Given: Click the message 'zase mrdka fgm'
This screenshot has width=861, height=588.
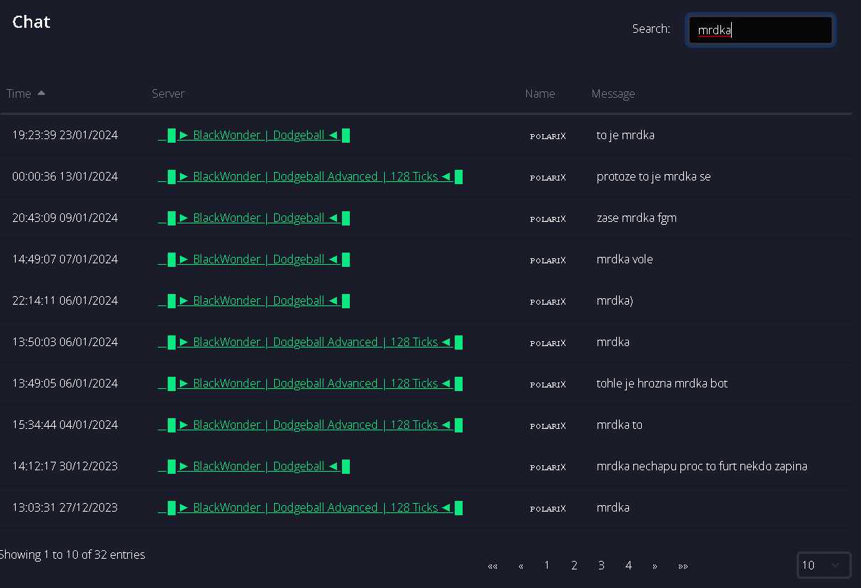Looking at the screenshot, I should (637, 218).
